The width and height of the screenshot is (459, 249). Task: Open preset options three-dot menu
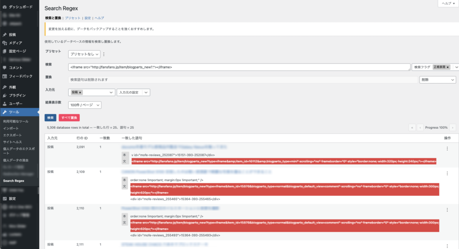pos(104,54)
